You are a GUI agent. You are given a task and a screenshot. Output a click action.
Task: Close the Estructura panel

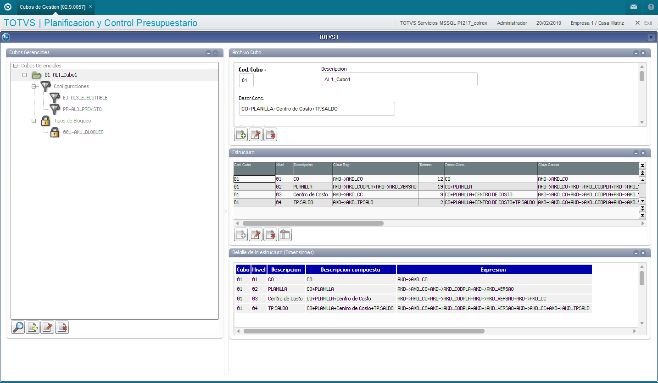643,153
